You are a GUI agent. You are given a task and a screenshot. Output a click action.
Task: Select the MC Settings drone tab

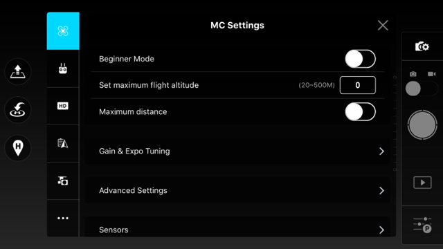tap(63, 30)
